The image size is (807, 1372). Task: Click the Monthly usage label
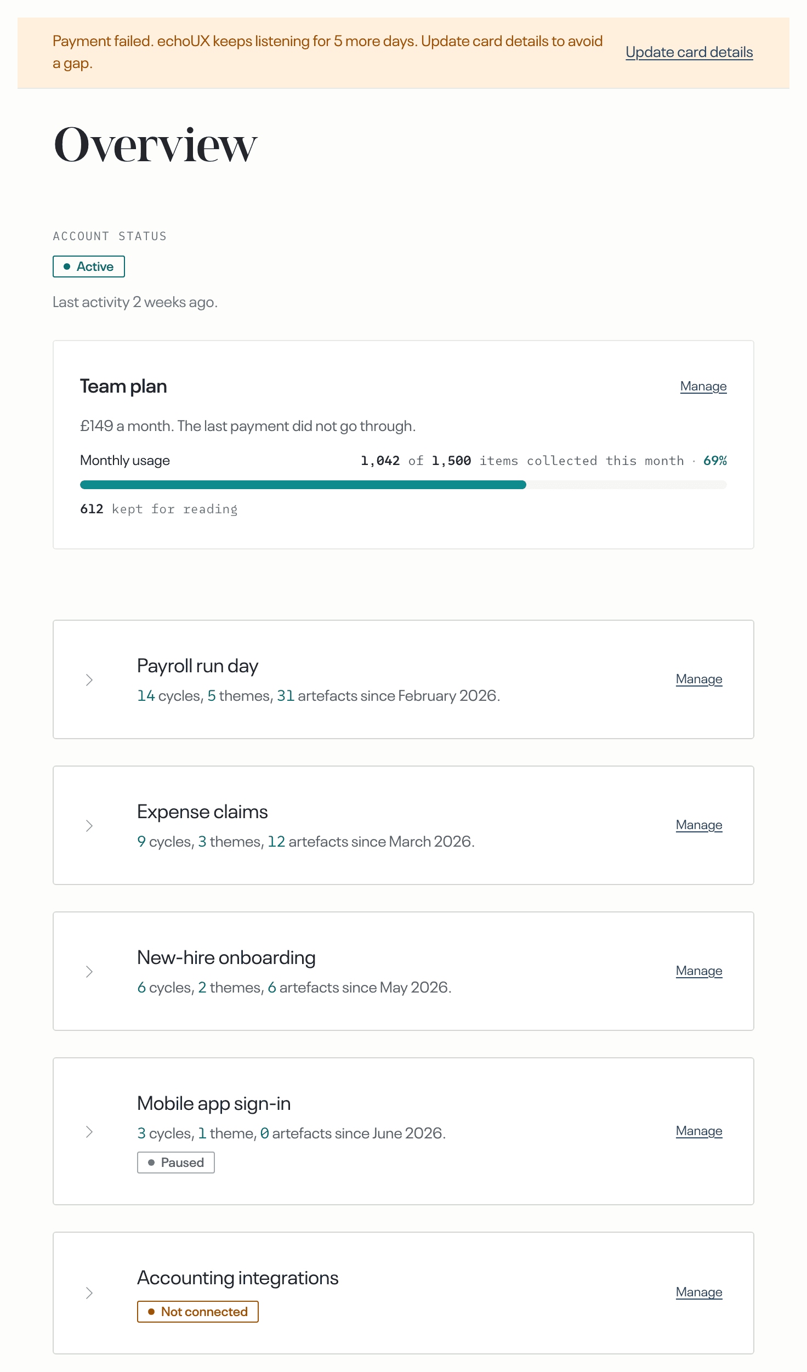125,461
